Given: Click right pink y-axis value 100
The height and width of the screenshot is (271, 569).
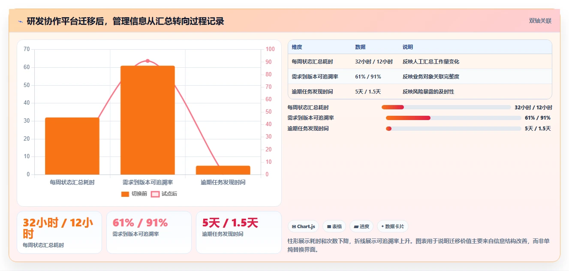Looking at the screenshot, I should [x=270, y=49].
